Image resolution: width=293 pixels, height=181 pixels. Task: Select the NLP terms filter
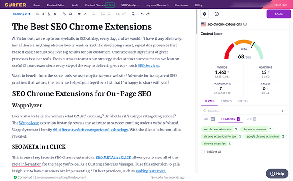click(251, 119)
